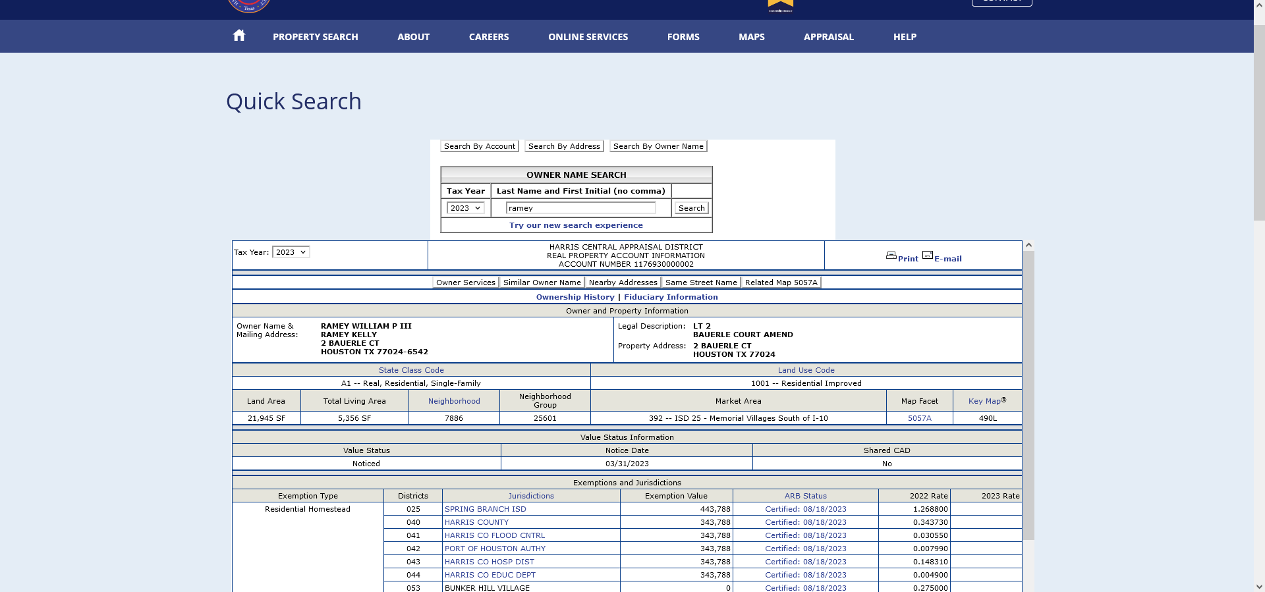Click Nearby Addresses button

click(x=623, y=283)
